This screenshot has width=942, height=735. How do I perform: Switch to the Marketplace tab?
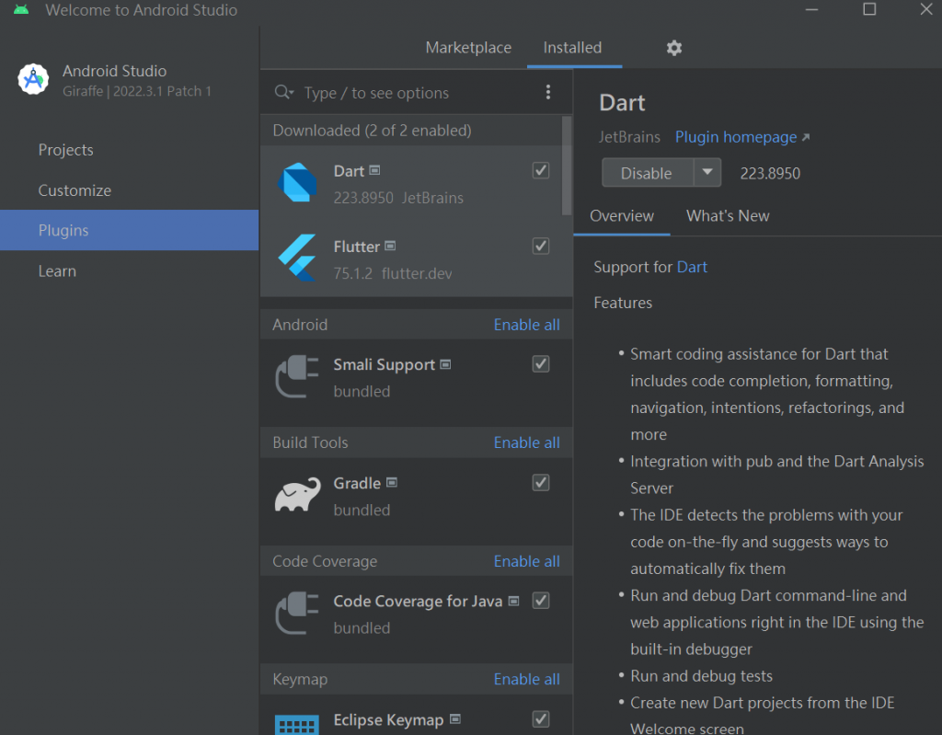[x=468, y=48]
